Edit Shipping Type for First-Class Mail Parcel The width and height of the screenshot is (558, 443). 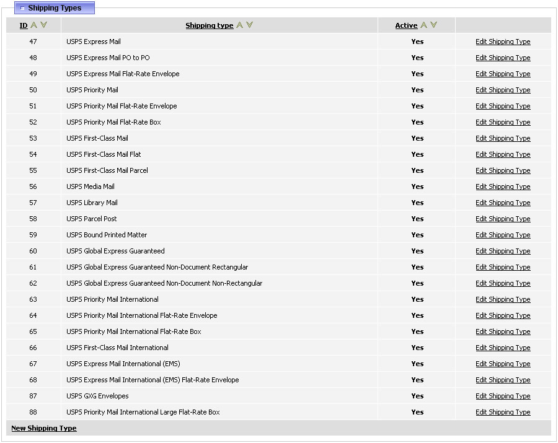[503, 170]
